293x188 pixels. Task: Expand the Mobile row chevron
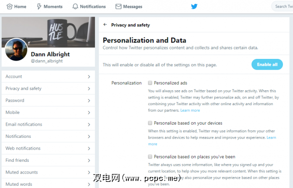pos(89,113)
